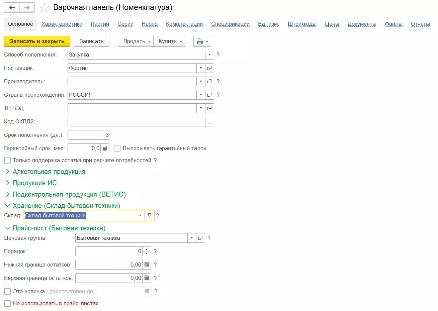Image resolution: width=438 pixels, height=311 pixels.
Task: Open Страна происхождения dropdown list
Action: (x=201, y=95)
